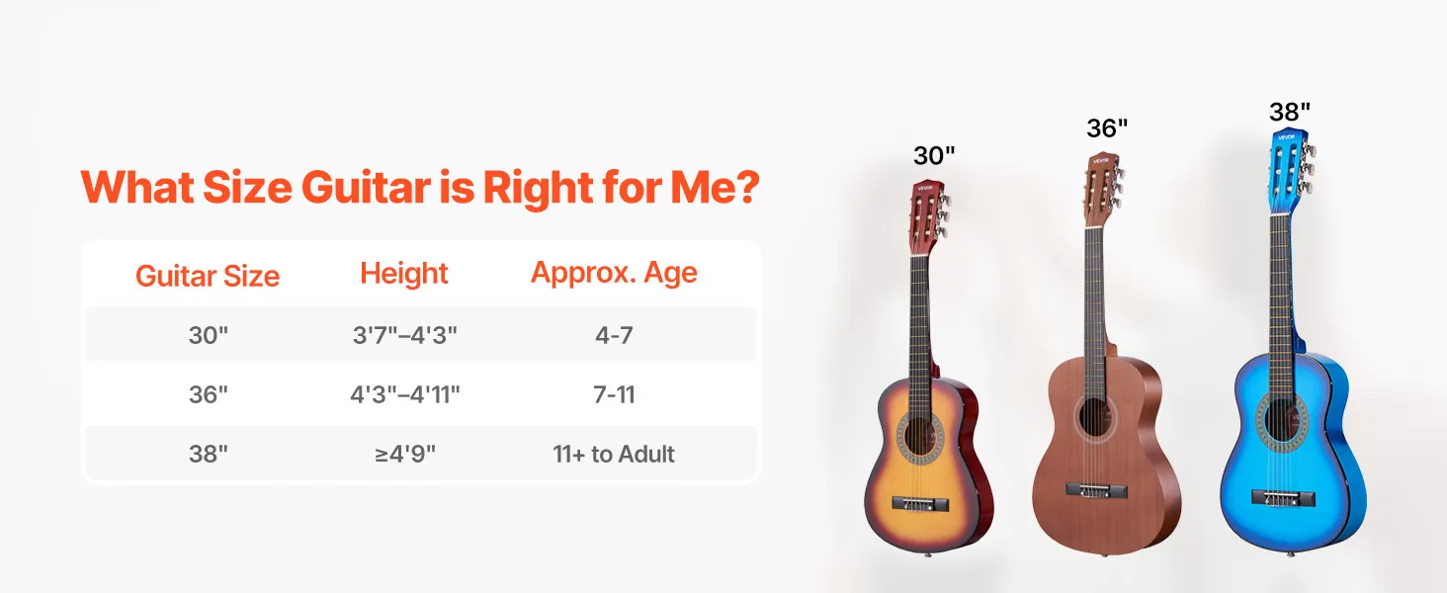
Task: Select the 36" guitar size cell
Action: (x=209, y=394)
